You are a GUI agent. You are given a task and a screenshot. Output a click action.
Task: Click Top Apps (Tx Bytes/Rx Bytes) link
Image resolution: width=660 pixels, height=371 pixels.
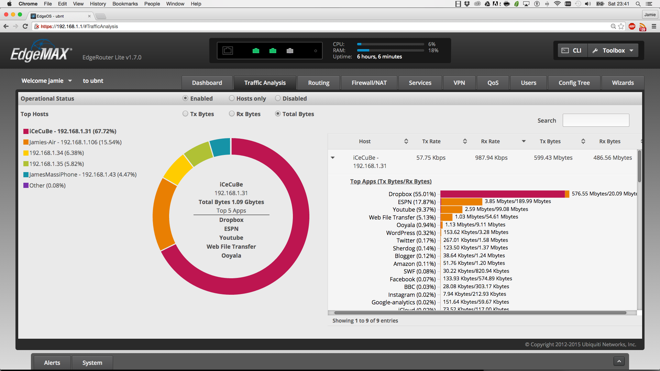tap(390, 181)
